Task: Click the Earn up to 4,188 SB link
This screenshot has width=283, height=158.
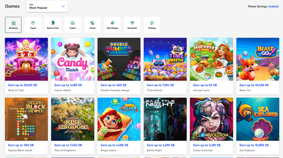Action: tap(68, 85)
